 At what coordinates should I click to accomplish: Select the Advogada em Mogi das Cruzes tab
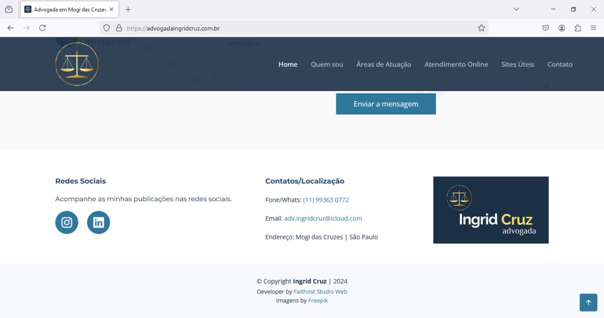click(x=69, y=10)
